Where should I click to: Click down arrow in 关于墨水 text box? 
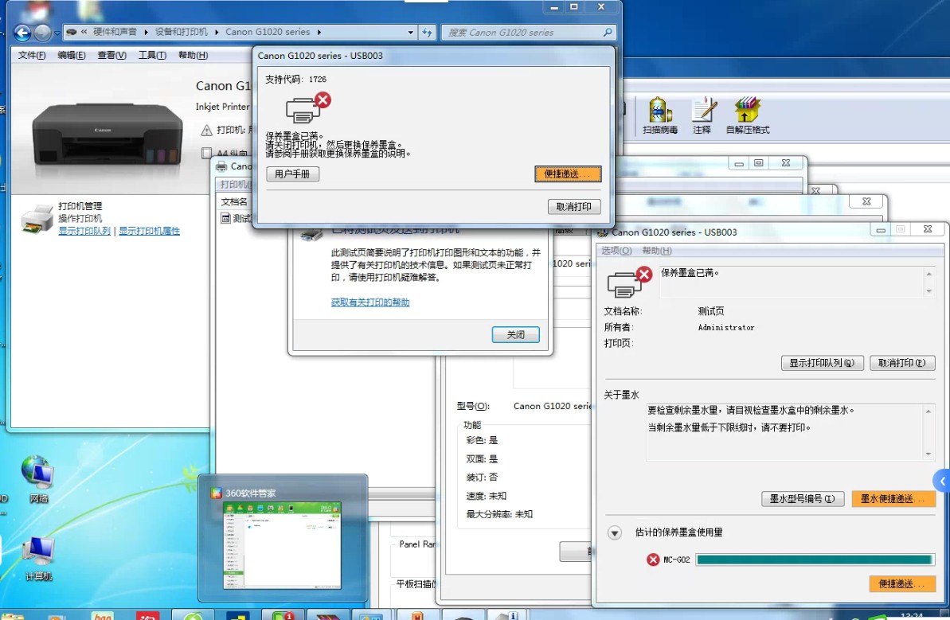[x=928, y=454]
